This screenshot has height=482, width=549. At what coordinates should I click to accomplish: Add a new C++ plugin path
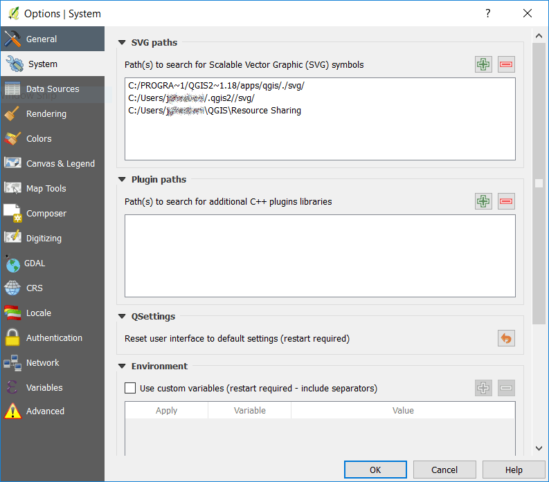click(x=483, y=201)
